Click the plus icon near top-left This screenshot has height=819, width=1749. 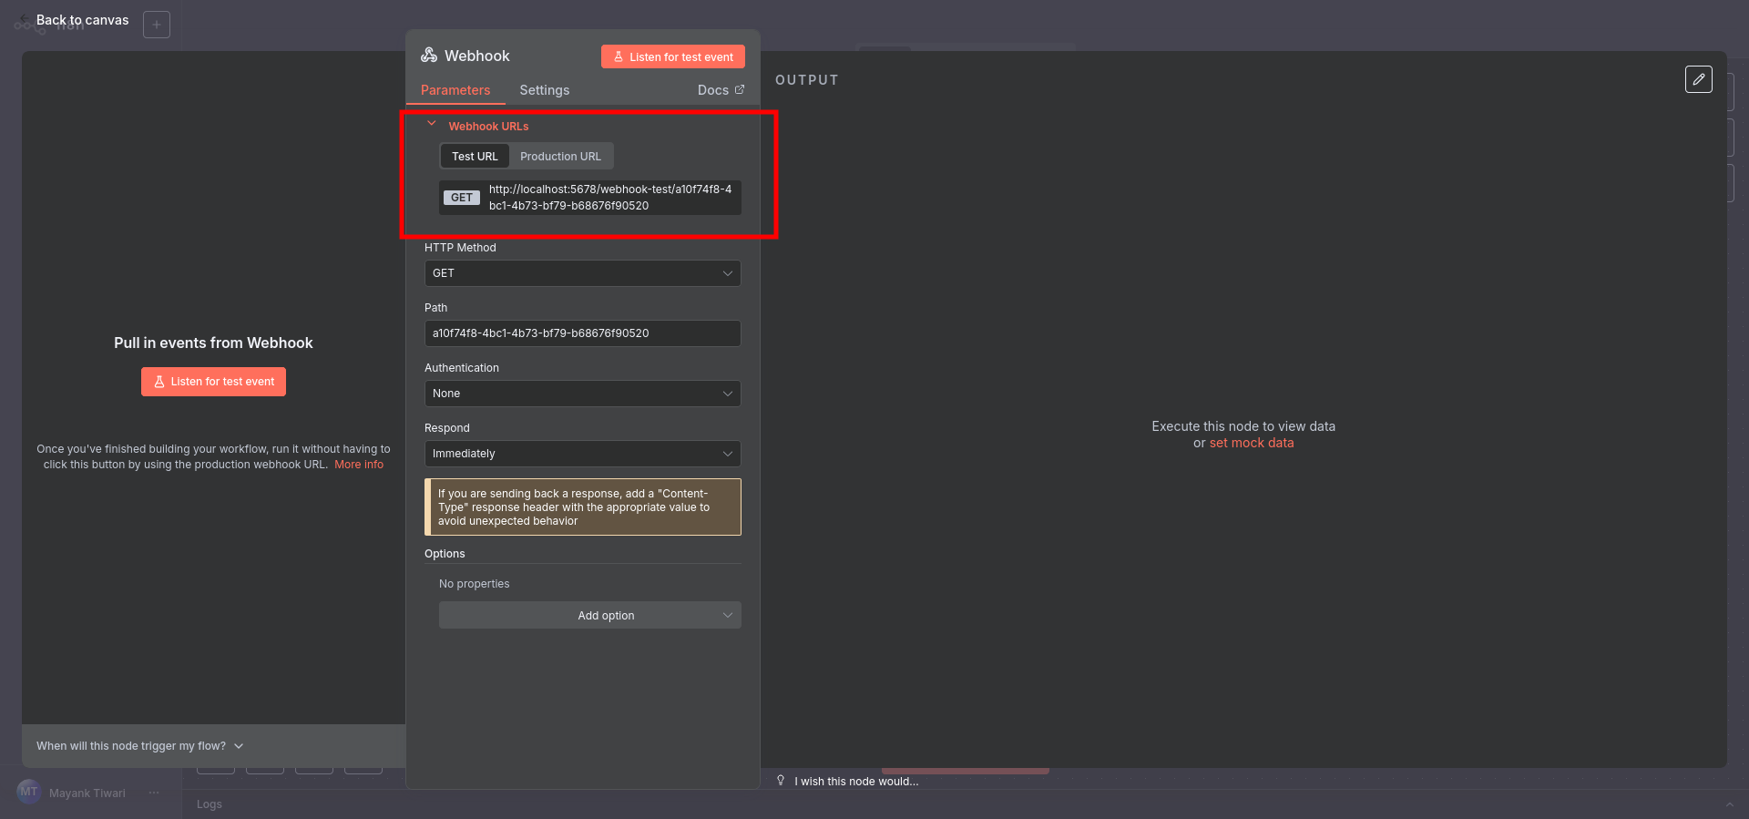click(x=157, y=25)
